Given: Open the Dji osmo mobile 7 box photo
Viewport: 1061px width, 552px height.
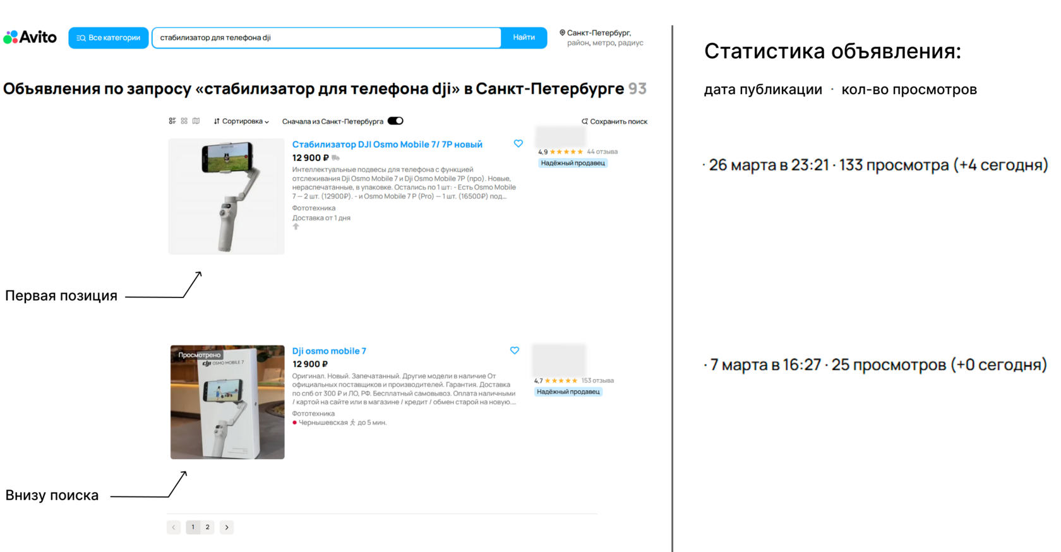Looking at the screenshot, I should (227, 402).
